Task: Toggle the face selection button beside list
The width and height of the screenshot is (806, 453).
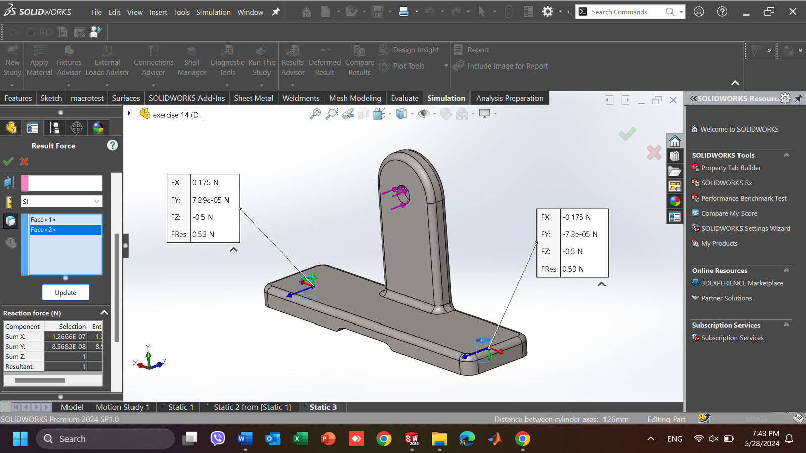Action: coord(10,221)
